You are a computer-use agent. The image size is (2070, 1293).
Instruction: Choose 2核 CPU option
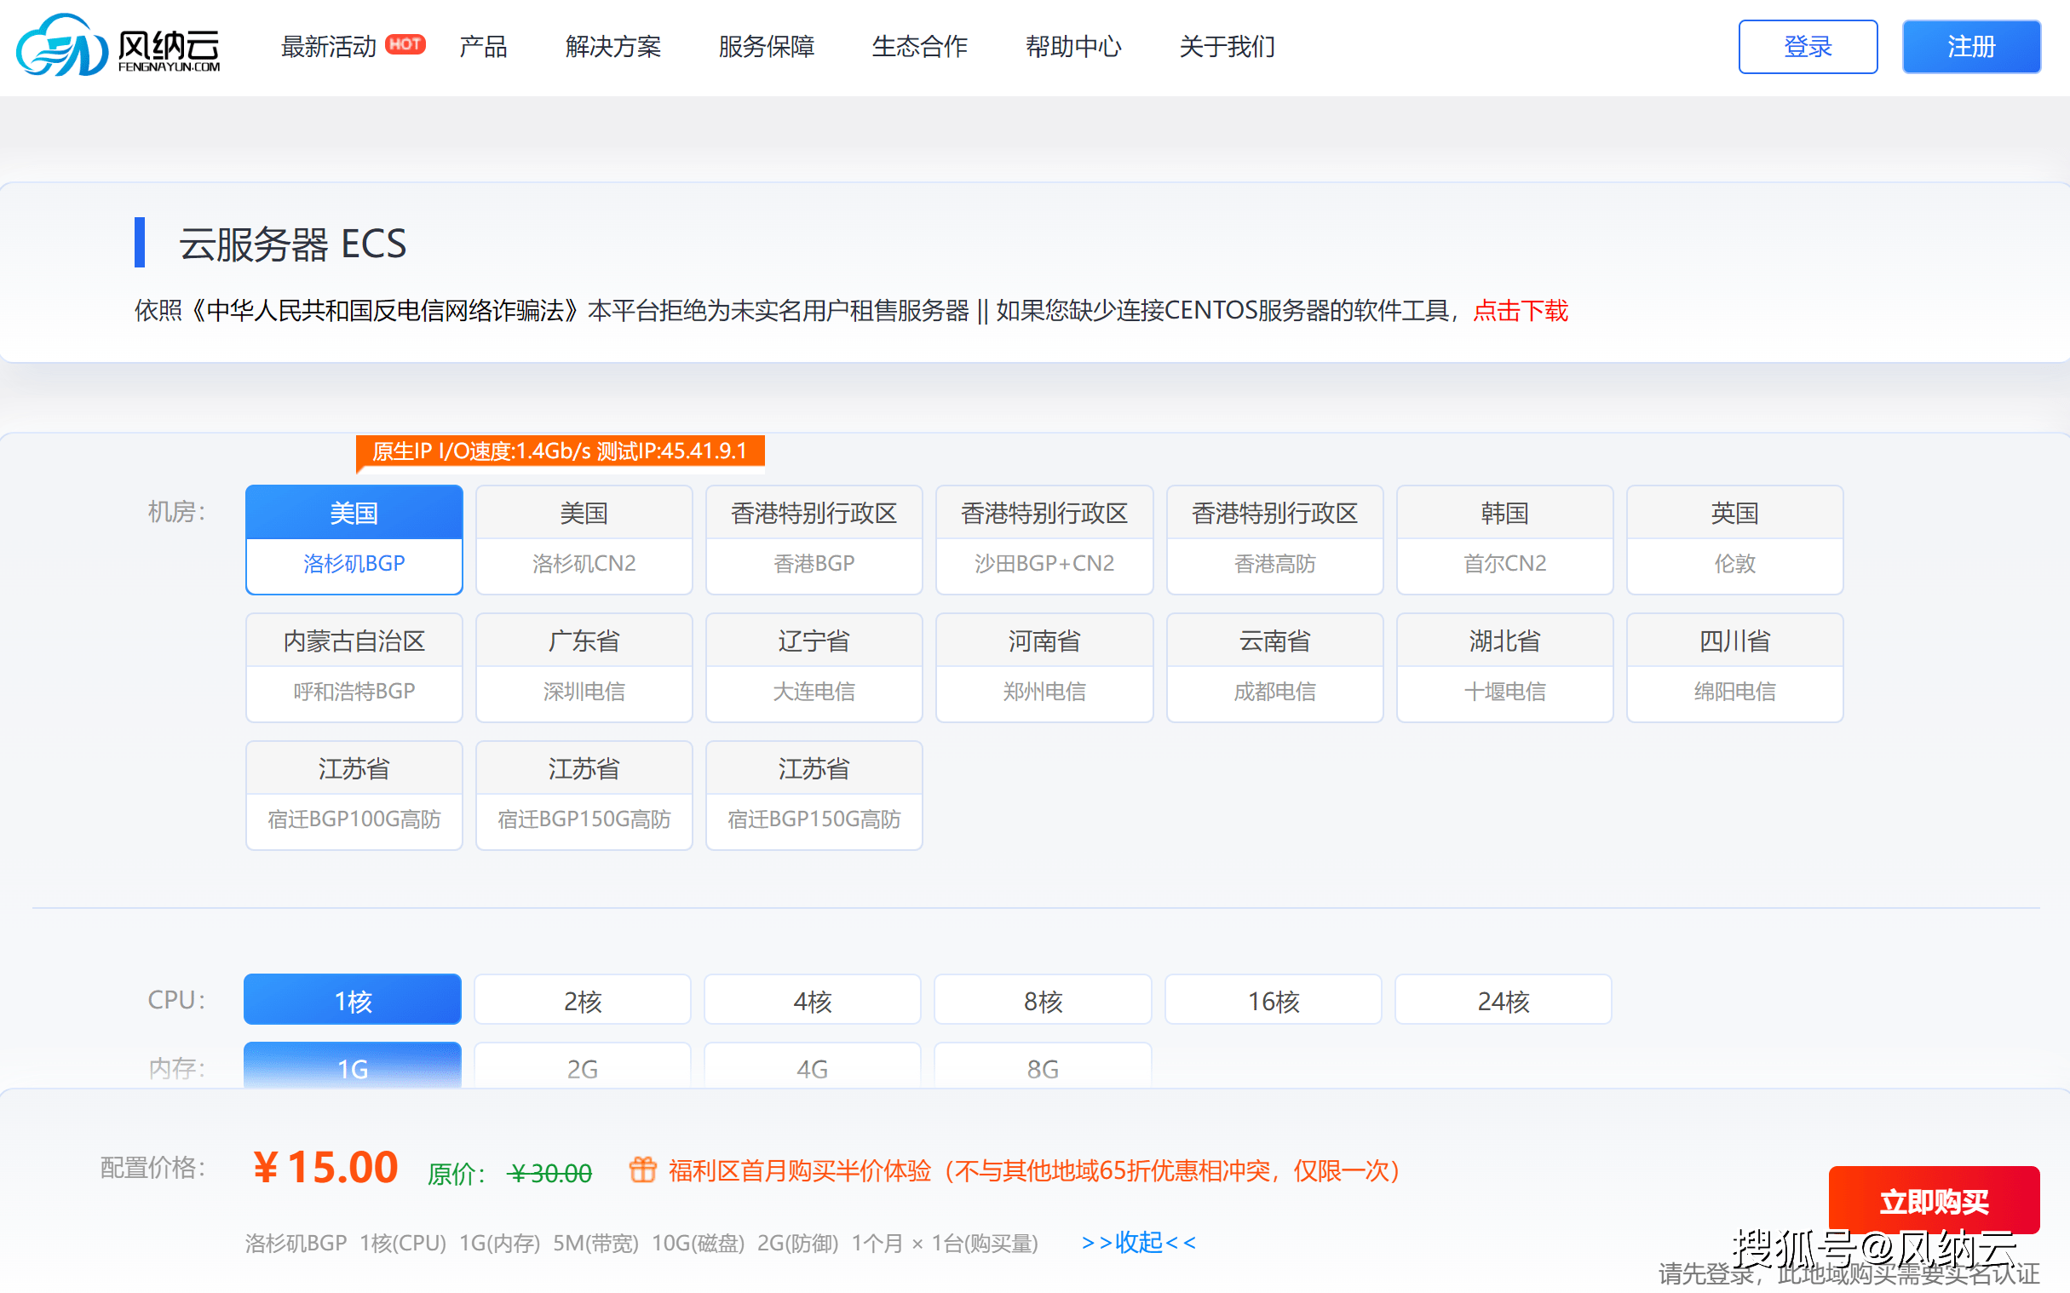click(583, 1000)
